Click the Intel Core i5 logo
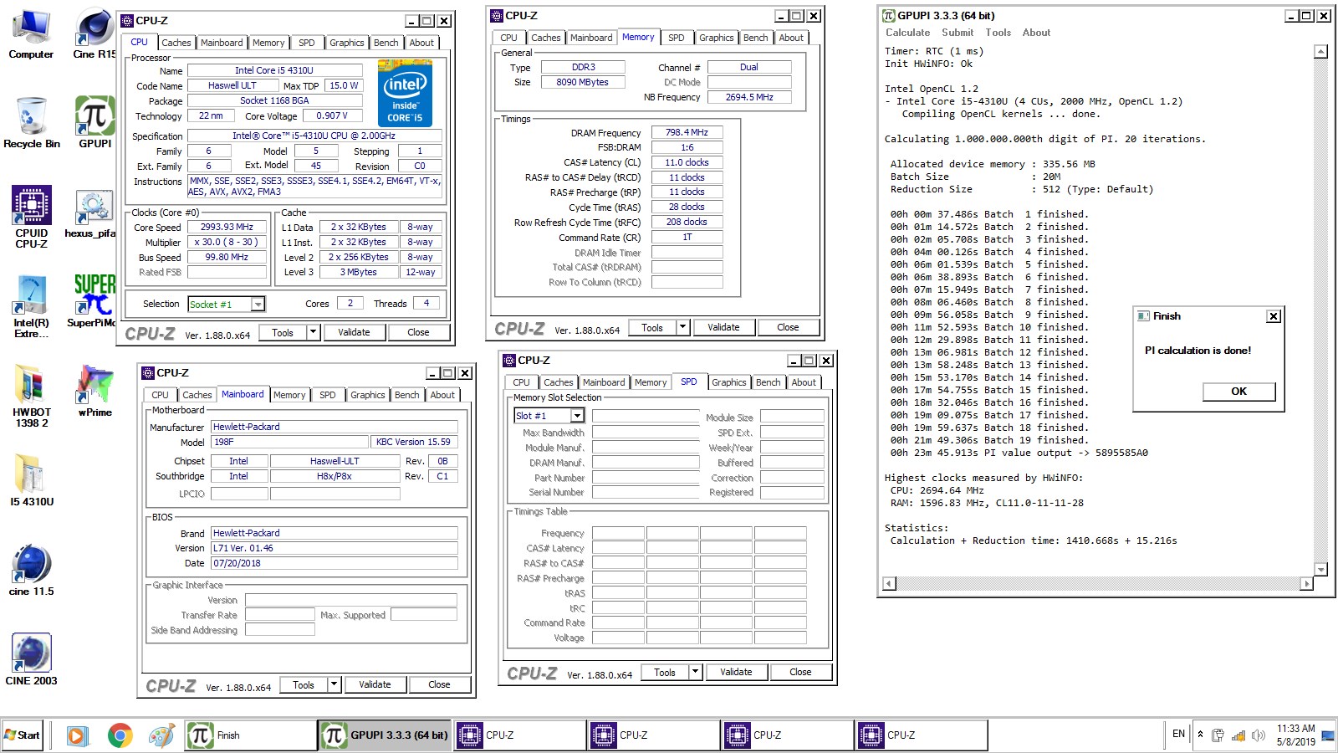This screenshot has width=1338, height=753. [406, 93]
